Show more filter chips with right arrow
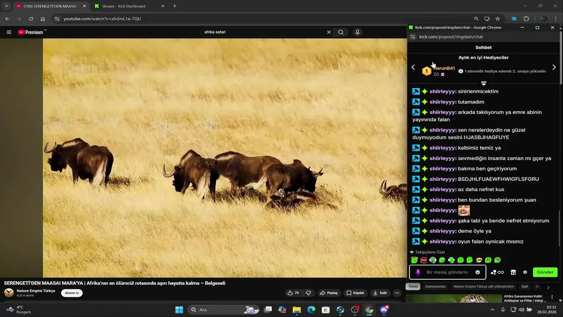 (548, 287)
